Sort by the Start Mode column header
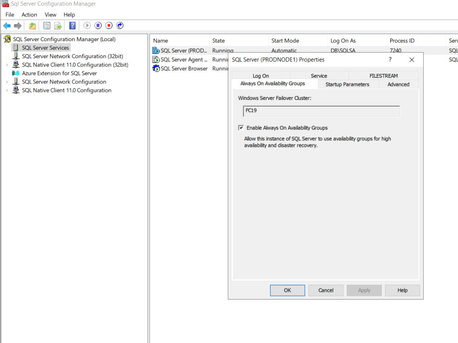 pos(298,41)
